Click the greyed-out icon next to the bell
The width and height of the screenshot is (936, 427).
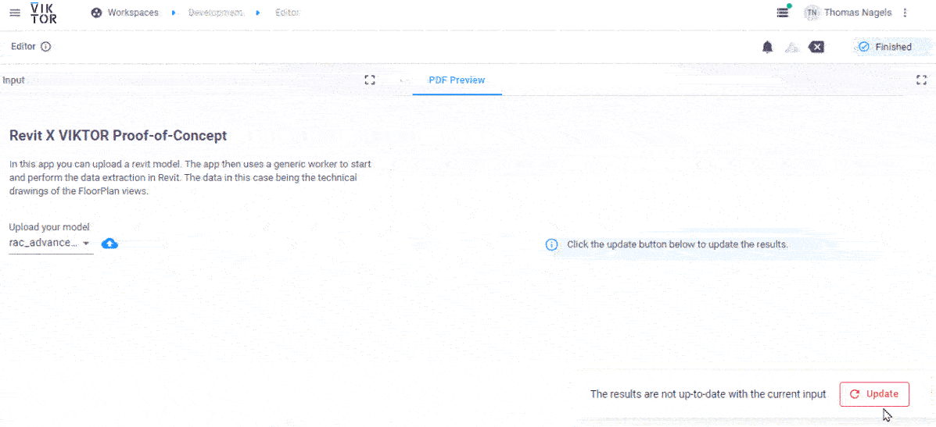(x=791, y=47)
